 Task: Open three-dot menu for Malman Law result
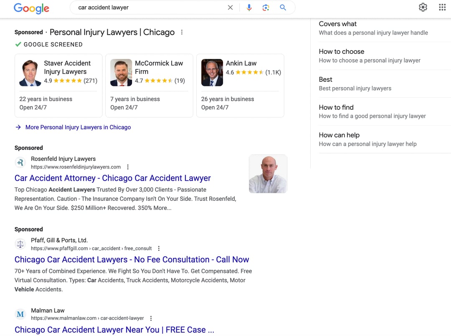[151, 318]
